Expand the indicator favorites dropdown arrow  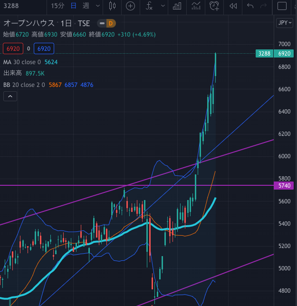tap(163, 6)
